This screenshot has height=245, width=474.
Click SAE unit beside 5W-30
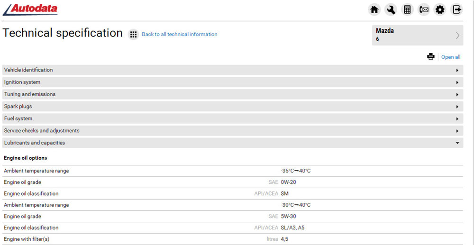273,216
